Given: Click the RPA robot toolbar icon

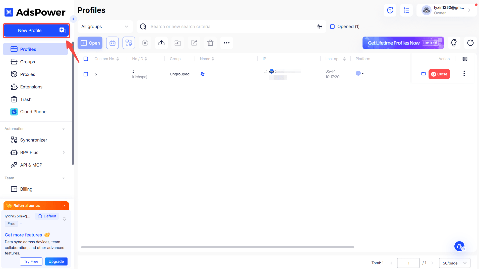Looking at the screenshot, I should [112, 43].
